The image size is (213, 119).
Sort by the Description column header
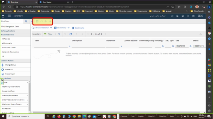(77, 41)
